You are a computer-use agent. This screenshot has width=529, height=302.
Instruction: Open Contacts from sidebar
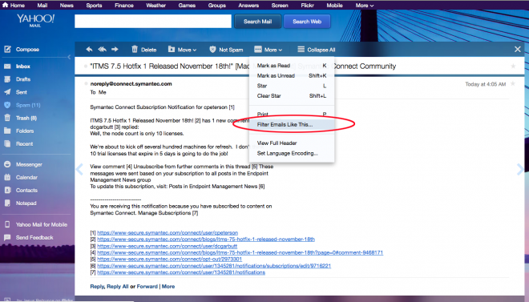point(26,190)
